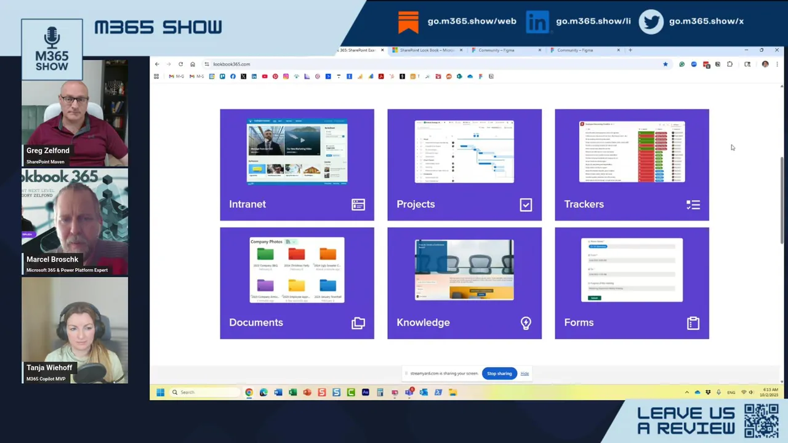
Task: Open Microsoft Edge from the taskbar
Action: click(263, 392)
